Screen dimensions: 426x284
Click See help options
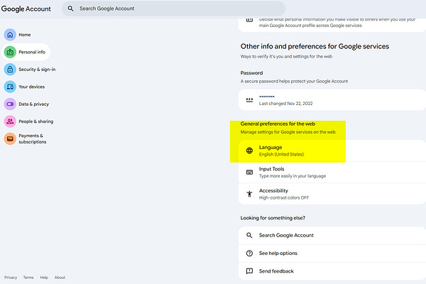[332, 253]
